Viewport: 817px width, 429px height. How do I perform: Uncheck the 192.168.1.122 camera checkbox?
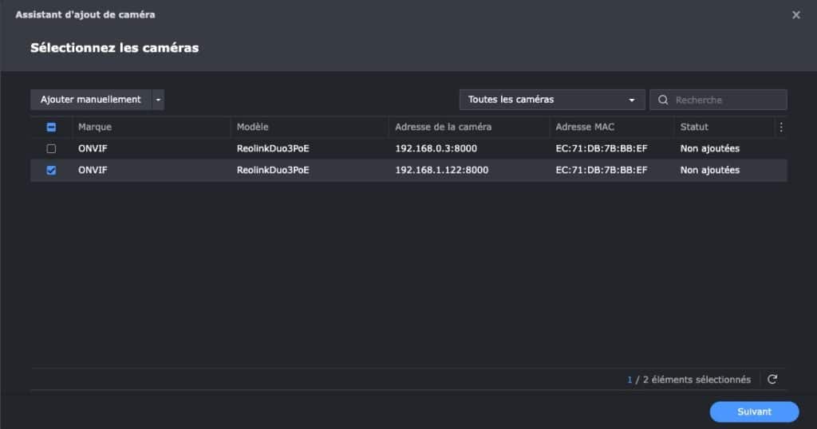pos(51,170)
